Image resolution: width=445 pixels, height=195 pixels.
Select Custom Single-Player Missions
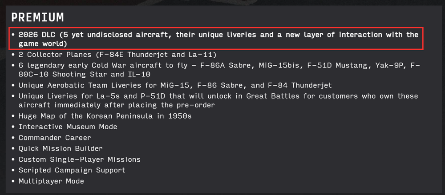coord(79,159)
